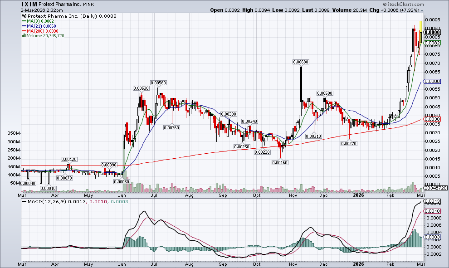Viewport: 449px width, 268px height.
Task: Click the 200M volume axis label
Action: click(14, 158)
